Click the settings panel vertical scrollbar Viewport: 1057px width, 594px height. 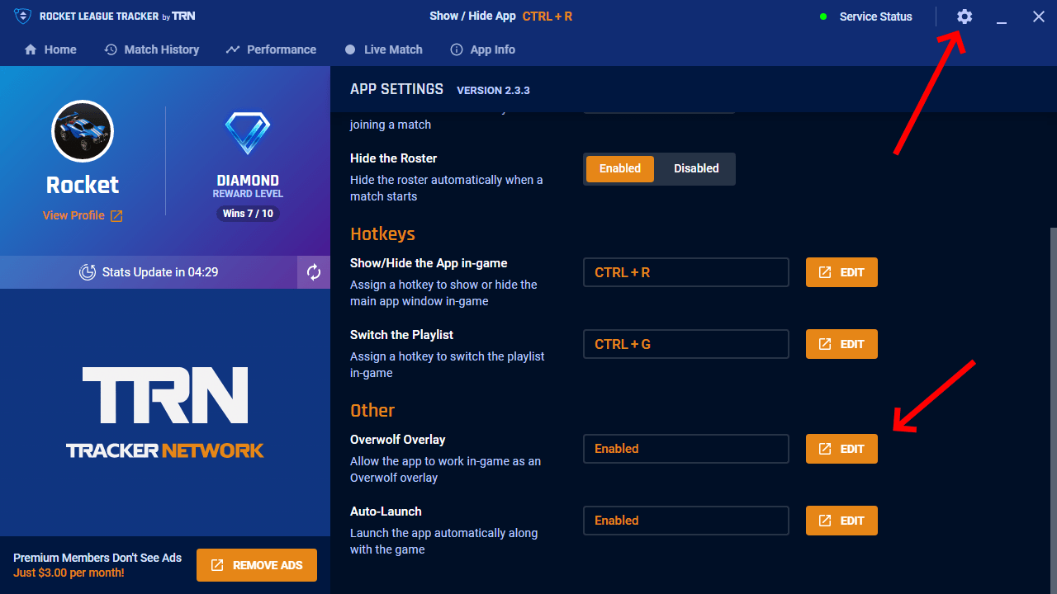tap(1053, 411)
